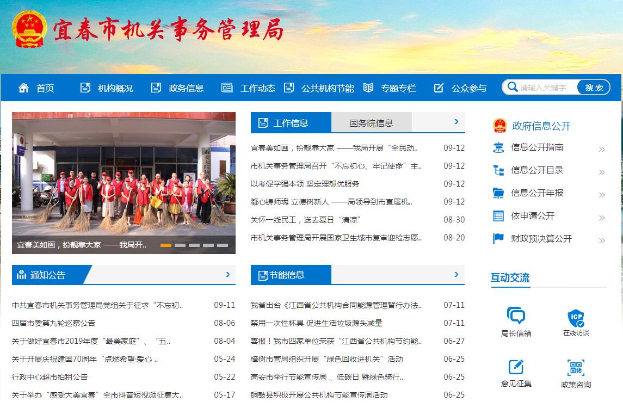Click double chevron next to 信息公开目录
Screen dimensions: 623x408
602,172
